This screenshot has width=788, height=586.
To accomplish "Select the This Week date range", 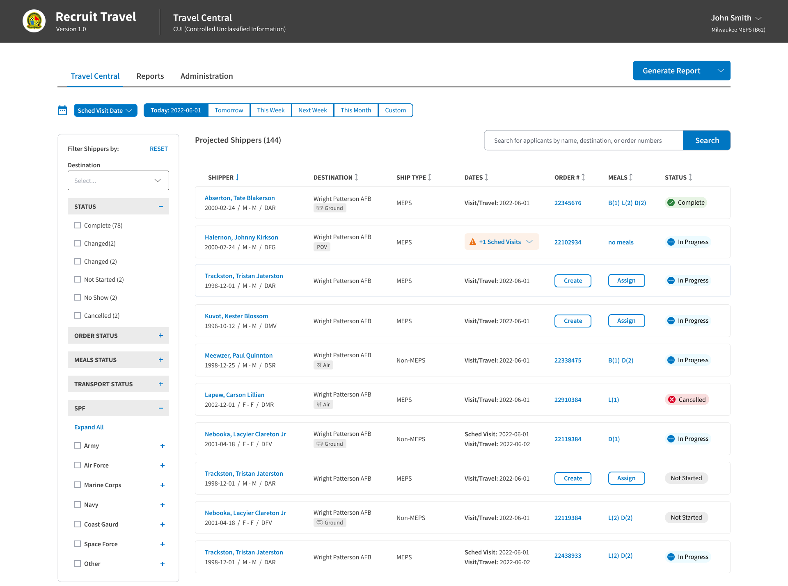I will tap(271, 110).
